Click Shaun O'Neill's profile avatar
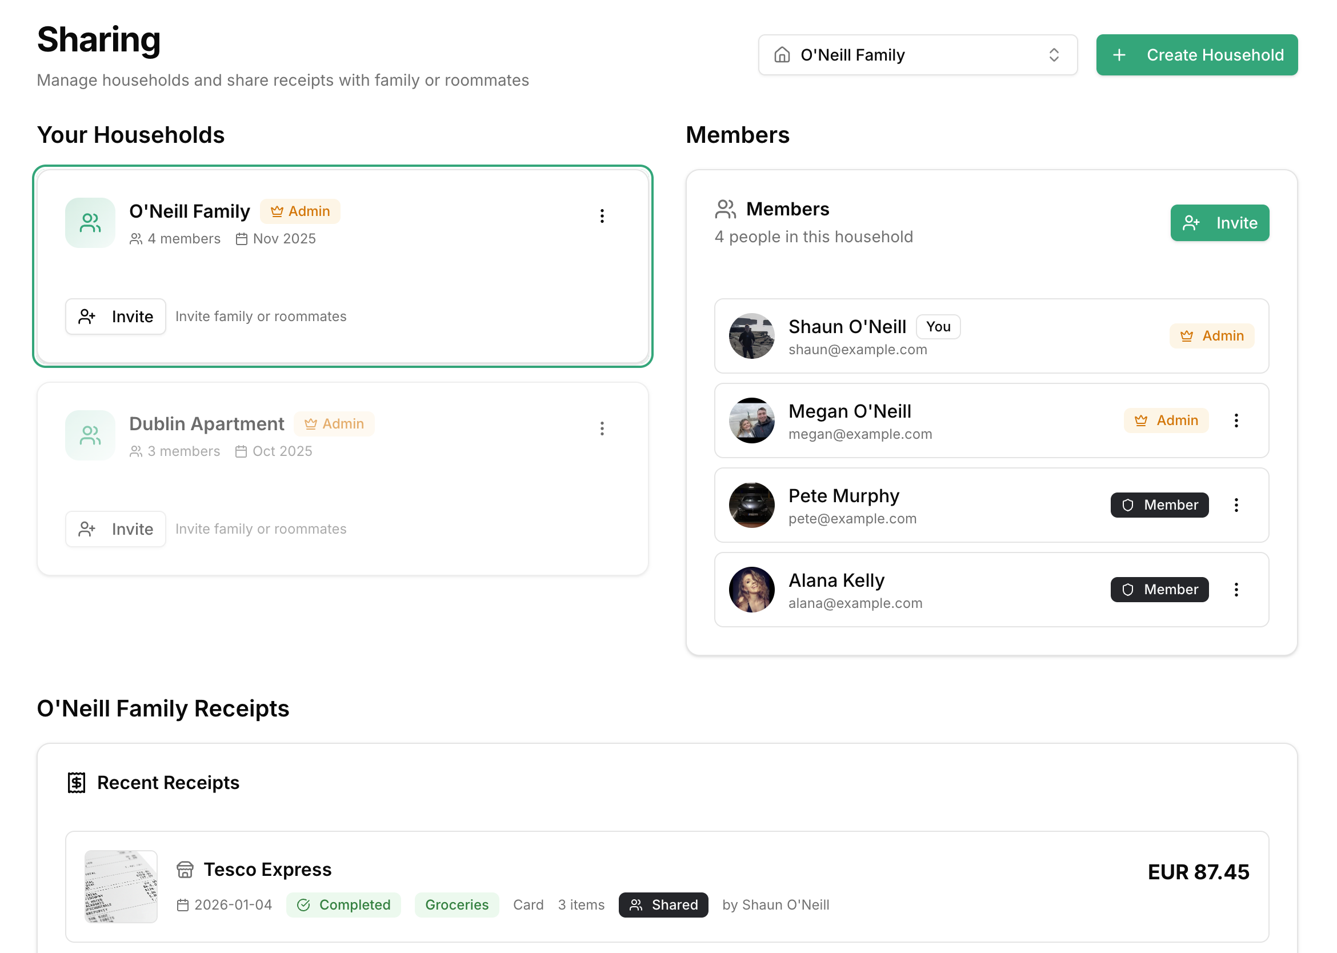 751,337
